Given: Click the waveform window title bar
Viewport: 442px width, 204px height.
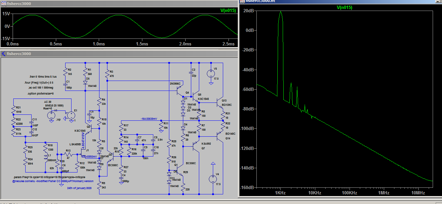Looking at the screenshot, I should point(119,3).
